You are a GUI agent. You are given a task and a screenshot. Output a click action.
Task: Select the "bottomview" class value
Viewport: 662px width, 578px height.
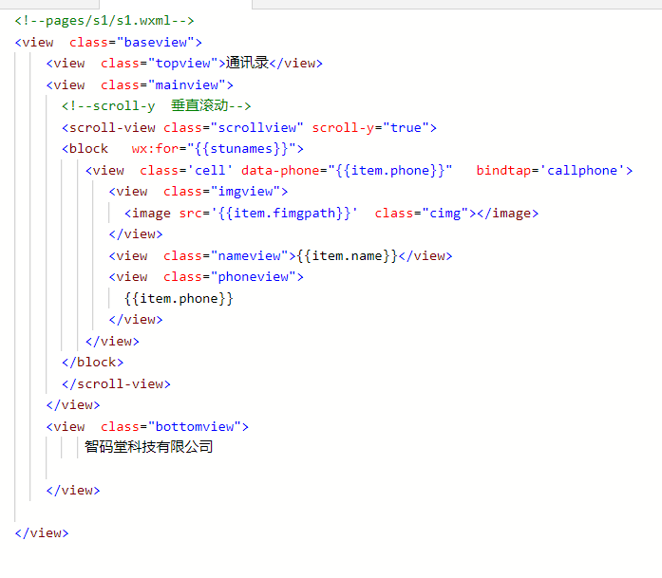194,426
